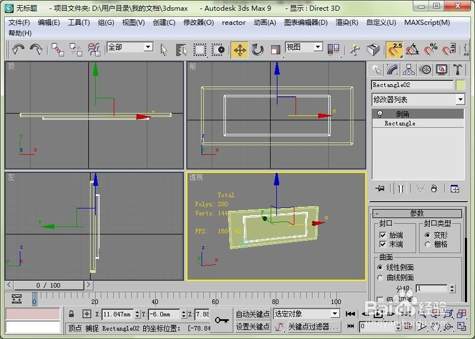Select the 变形 cap type radio

(427, 235)
